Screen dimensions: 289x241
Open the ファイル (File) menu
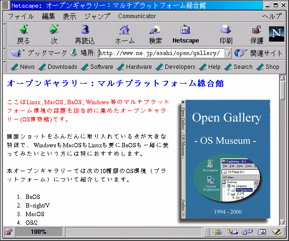(x=21, y=16)
